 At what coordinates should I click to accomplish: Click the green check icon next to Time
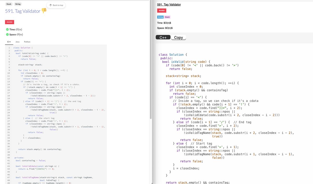click(7, 29)
